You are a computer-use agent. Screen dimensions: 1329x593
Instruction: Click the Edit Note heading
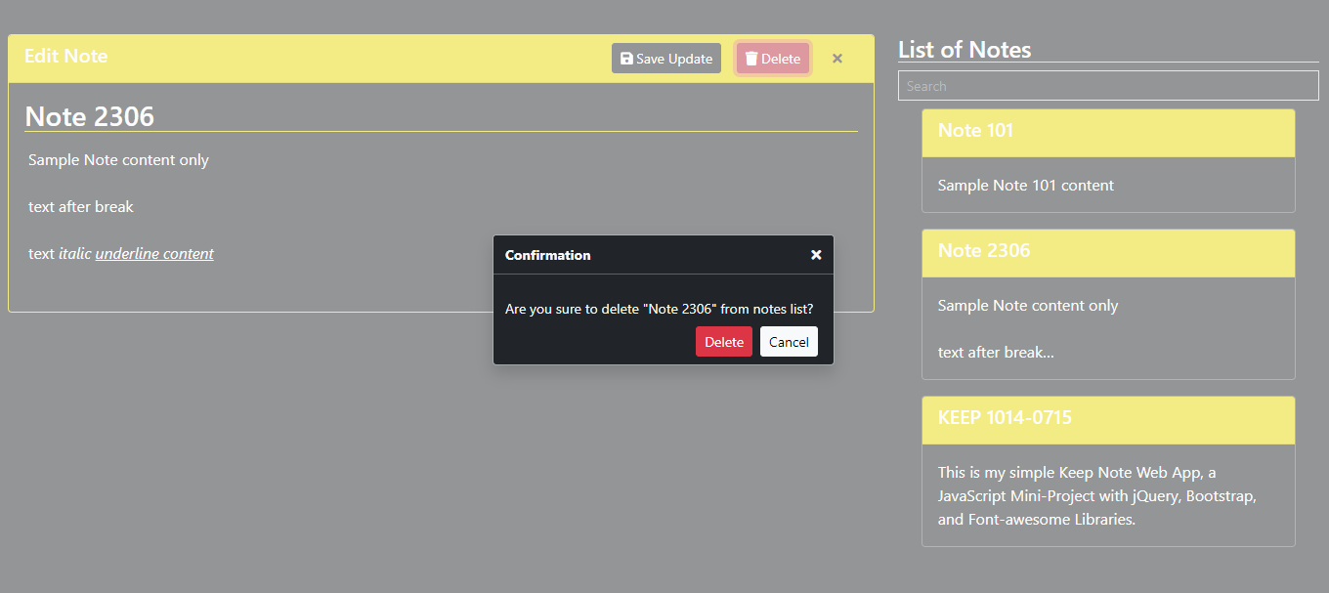[x=65, y=56]
